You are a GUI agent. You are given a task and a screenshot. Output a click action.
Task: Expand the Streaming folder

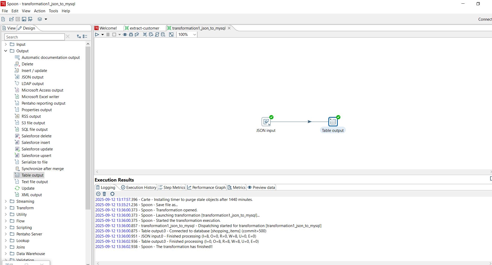(x=6, y=201)
